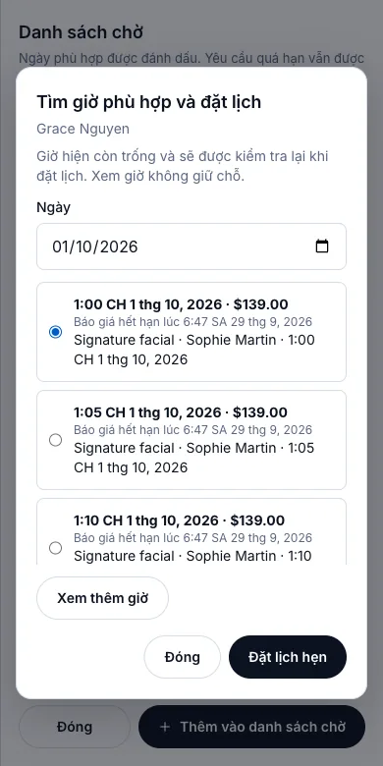The width and height of the screenshot is (383, 766).
Task: Click the Tìm giờ phù hợp và đặt lịch title
Action: (x=149, y=102)
